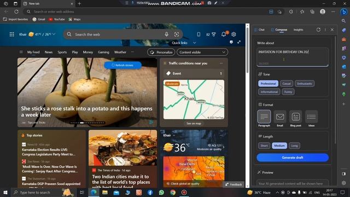Open sidebar settings gear at bottom

(x=344, y=183)
